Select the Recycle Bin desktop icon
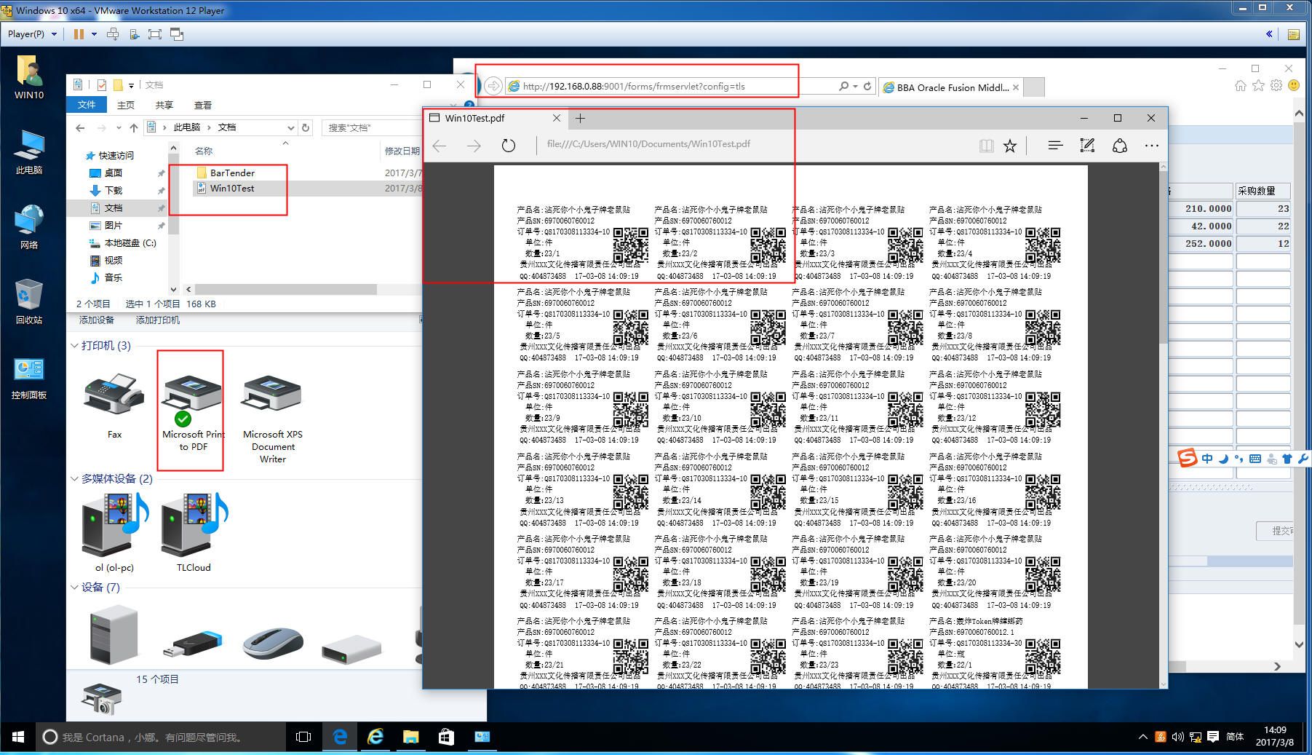The width and height of the screenshot is (1312, 755). tap(29, 301)
